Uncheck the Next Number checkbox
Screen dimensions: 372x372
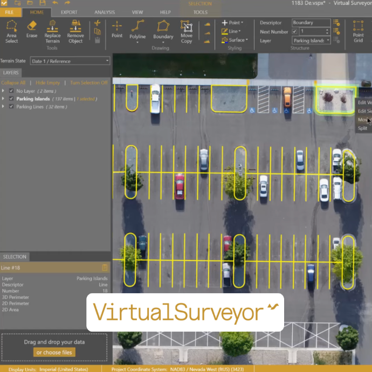coord(294,31)
